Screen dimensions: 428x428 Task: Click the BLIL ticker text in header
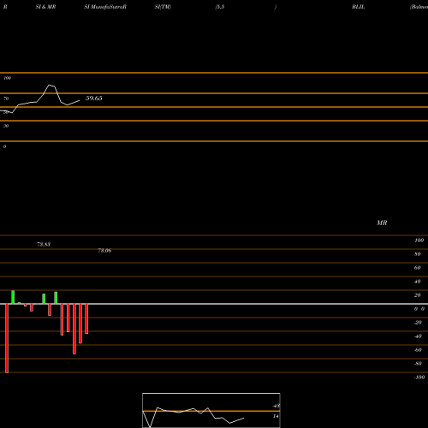pyautogui.click(x=359, y=7)
